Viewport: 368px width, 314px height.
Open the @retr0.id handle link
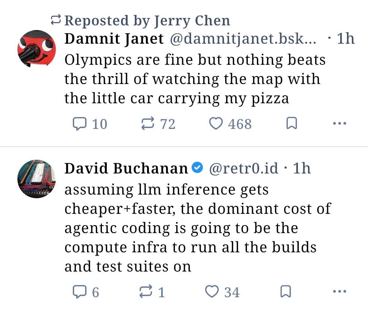coord(244,168)
